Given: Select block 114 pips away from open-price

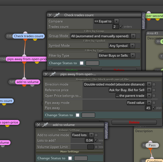Looking at the screenshot, I should pyautogui.click(x=27, y=59).
